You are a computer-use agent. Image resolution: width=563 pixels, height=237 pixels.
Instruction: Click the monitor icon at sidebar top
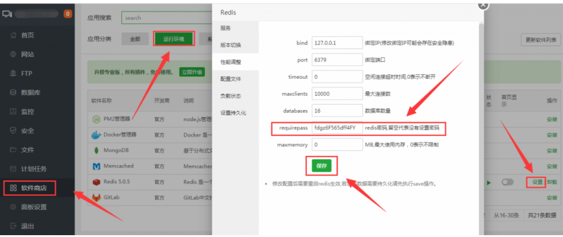pyautogui.click(x=7, y=14)
